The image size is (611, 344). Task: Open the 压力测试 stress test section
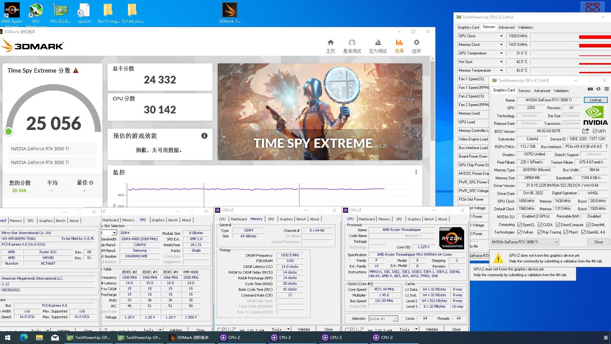[378, 47]
